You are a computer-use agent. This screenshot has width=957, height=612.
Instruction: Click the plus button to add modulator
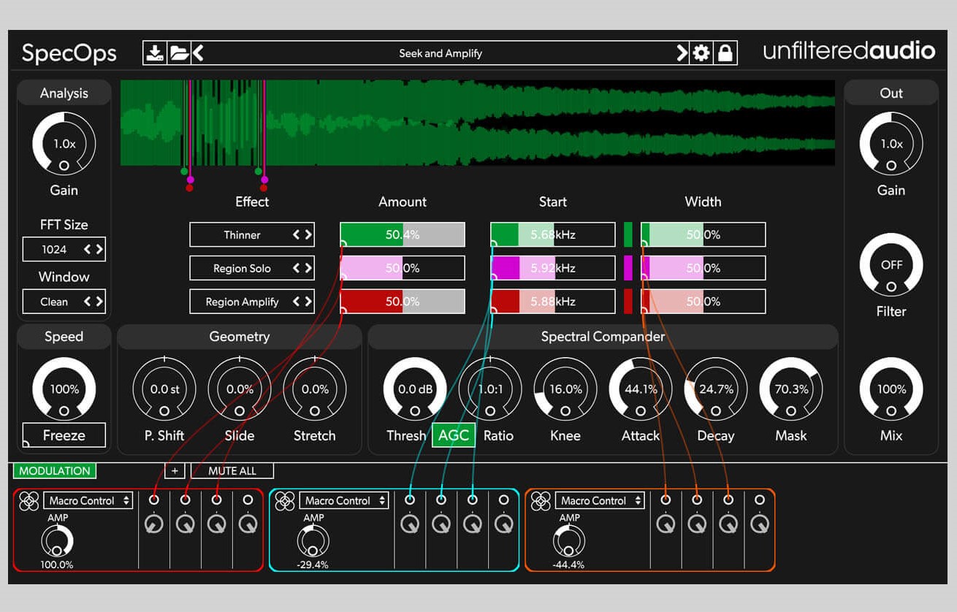(175, 471)
